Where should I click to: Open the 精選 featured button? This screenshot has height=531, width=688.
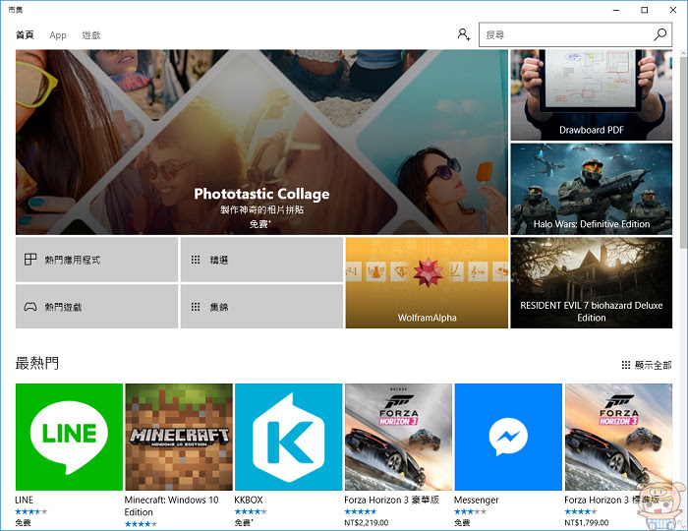point(261,260)
